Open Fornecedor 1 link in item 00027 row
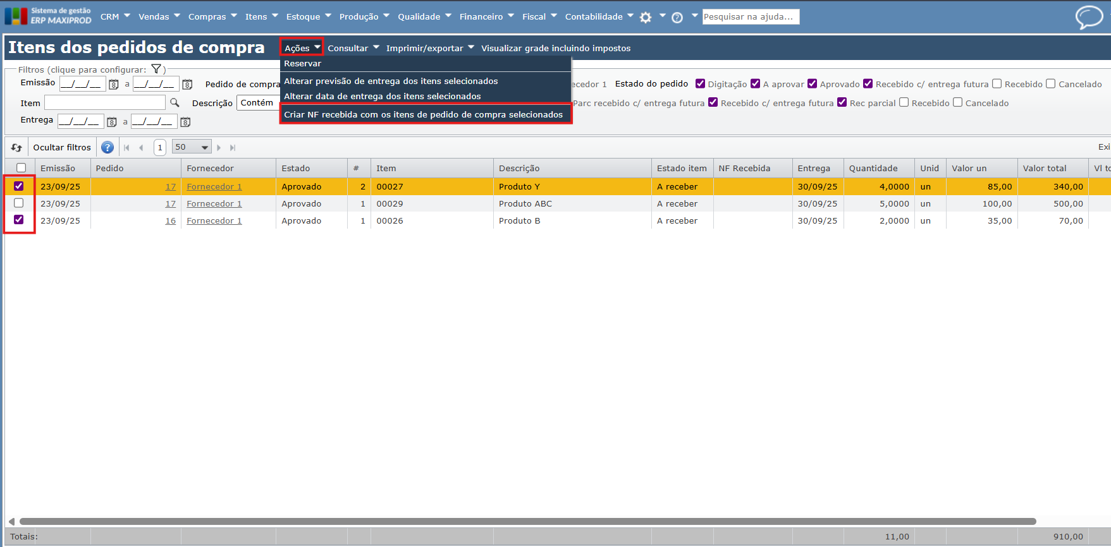The width and height of the screenshot is (1111, 547). [214, 186]
